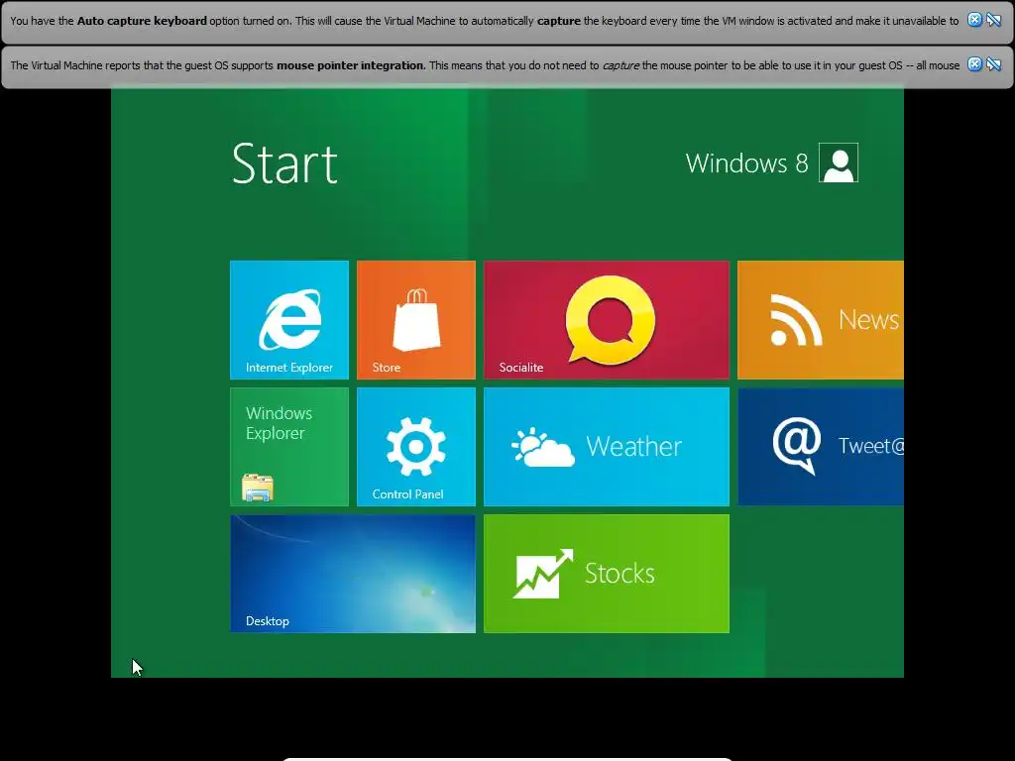
Task: Open the News feed tile
Action: (x=820, y=320)
